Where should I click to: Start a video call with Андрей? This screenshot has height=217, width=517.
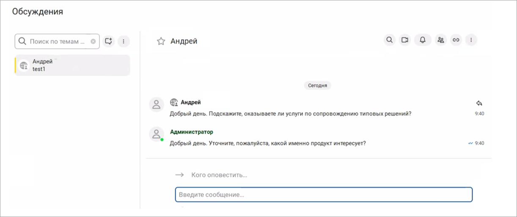405,40
